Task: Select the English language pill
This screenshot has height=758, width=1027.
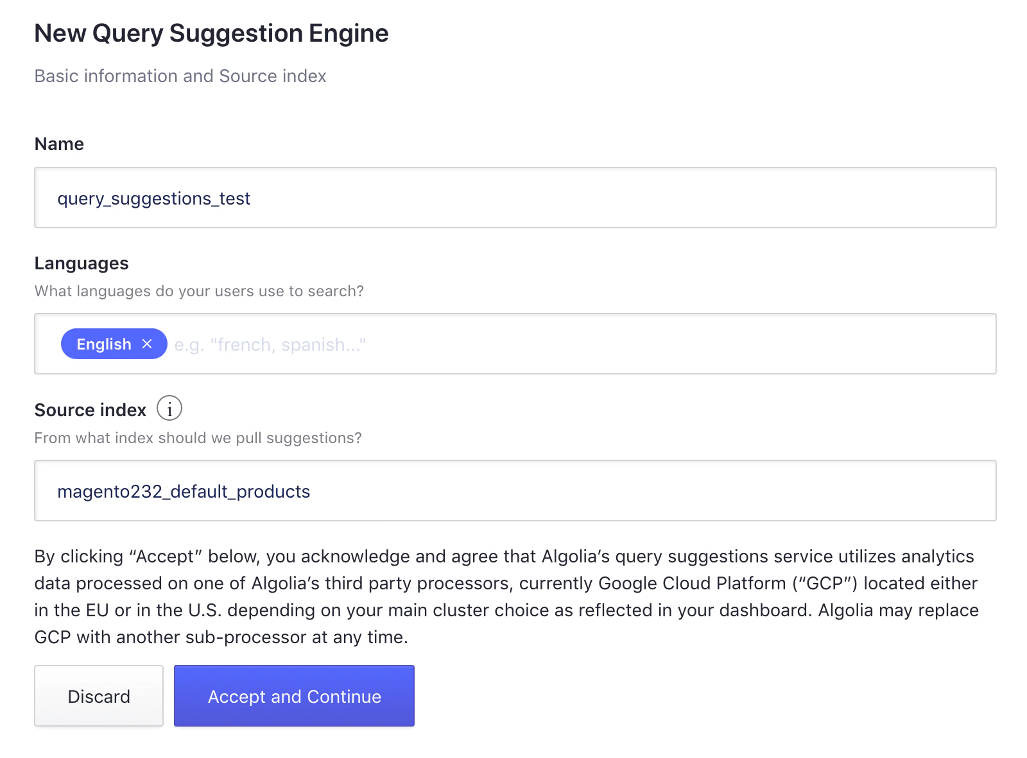Action: 105,344
